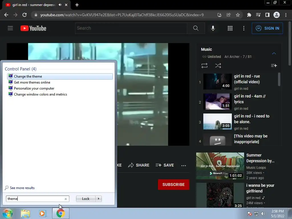Click the SIGN IN button
Screen dimensions: 292x219
[x=267, y=28]
